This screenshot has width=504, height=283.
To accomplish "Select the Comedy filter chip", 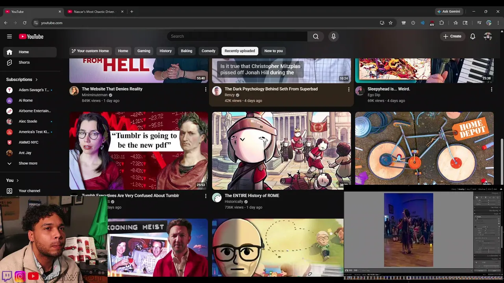I will point(208,51).
